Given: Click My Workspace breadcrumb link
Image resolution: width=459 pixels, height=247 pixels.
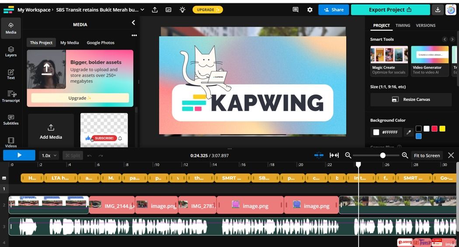Looking at the screenshot, I should [x=34, y=10].
